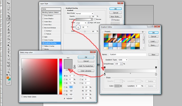This screenshot has width=182, height=106.
Task: Open the Gradient Type Solid dropdown
Action: 123,60
